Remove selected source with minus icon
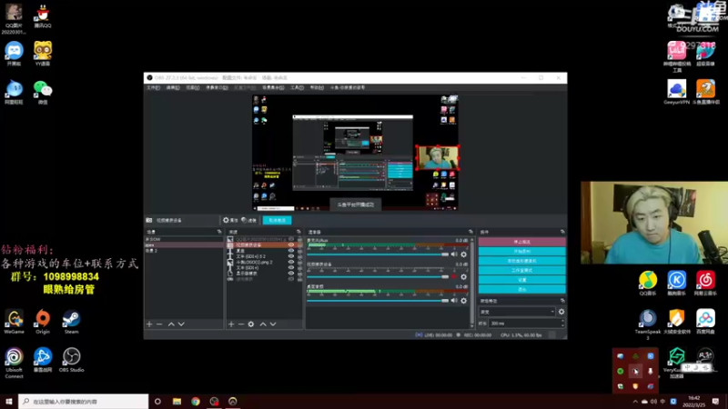Image resolution: width=728 pixels, height=409 pixels. (241, 324)
